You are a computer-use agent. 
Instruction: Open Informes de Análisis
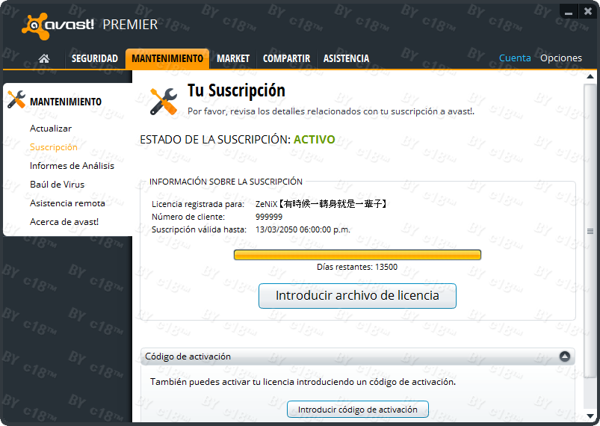(72, 166)
